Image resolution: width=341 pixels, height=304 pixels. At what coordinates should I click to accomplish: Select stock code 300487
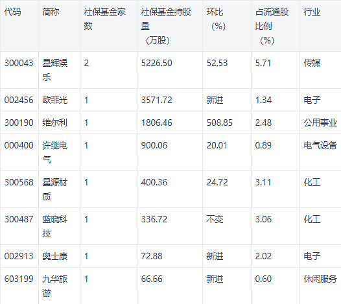19,219
